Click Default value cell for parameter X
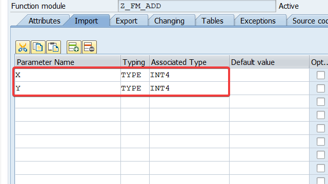 pos(269,75)
